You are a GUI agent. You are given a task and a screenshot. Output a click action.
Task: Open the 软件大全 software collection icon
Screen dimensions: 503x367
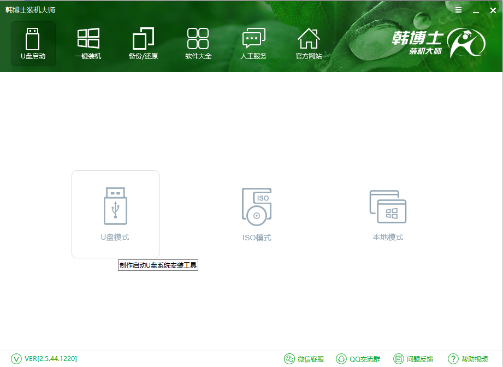[198, 44]
